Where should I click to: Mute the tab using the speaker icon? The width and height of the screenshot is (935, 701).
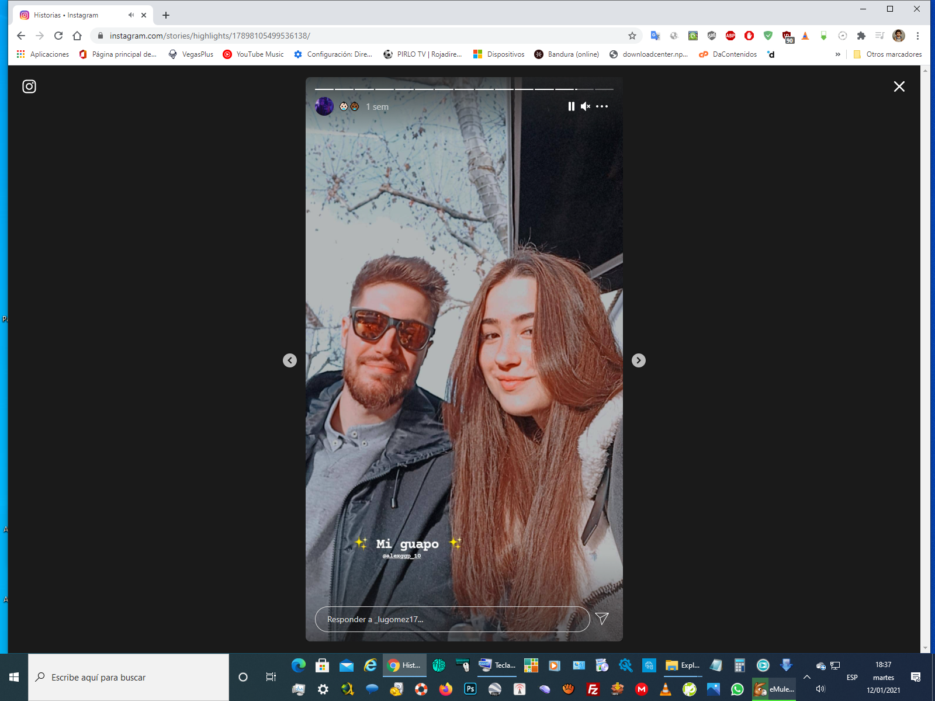tap(131, 15)
